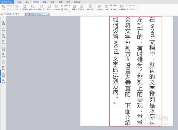Add a new document tab with plus
This screenshot has width=178, height=130.
(52, 14)
